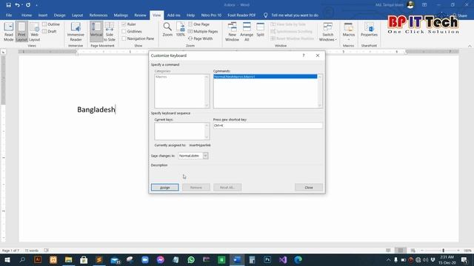Open Microsoft Edge from the taskbar
This screenshot has height=266, width=474.
pos(298,259)
